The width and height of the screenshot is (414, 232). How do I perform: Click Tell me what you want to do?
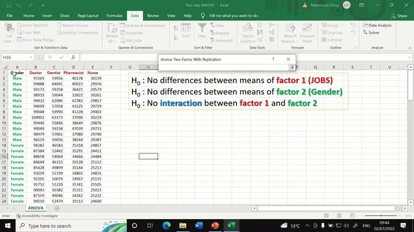pos(234,15)
